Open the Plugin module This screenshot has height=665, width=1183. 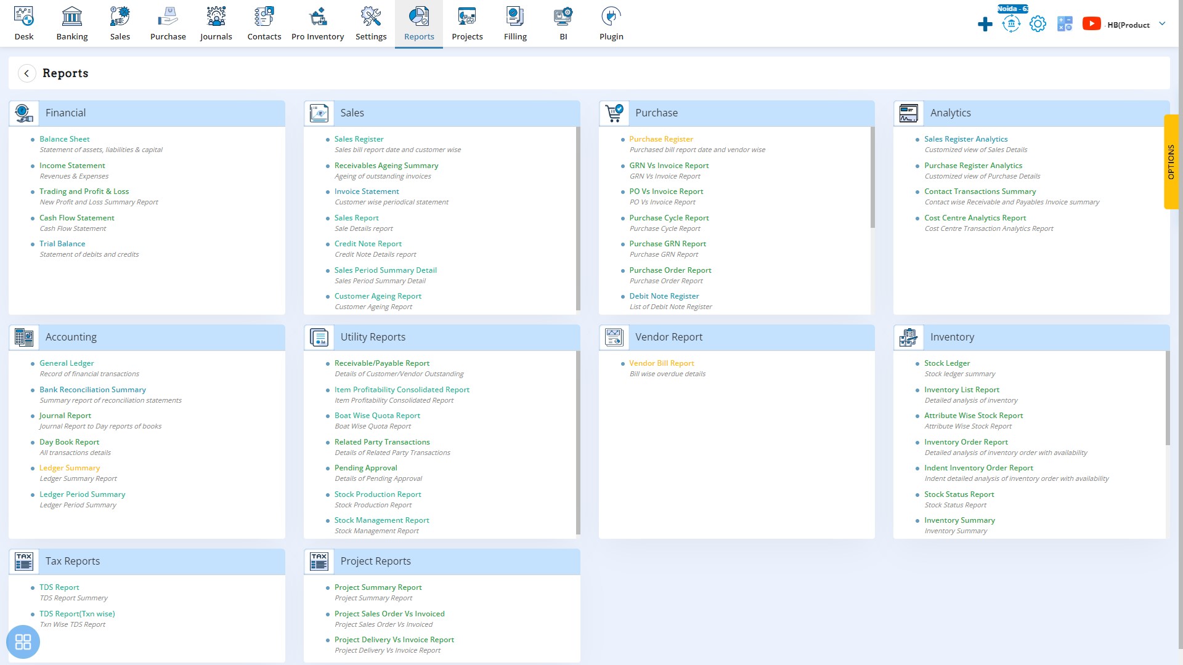point(611,23)
